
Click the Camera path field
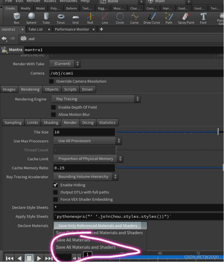pyautogui.click(x=136, y=73)
